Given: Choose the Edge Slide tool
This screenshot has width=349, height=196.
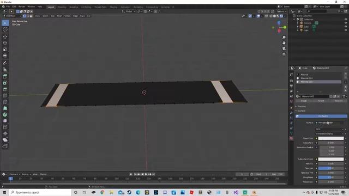Looking at the screenshot, I should 5,127.
